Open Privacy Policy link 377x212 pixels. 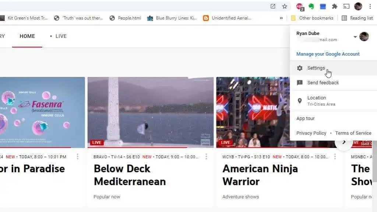click(x=311, y=133)
